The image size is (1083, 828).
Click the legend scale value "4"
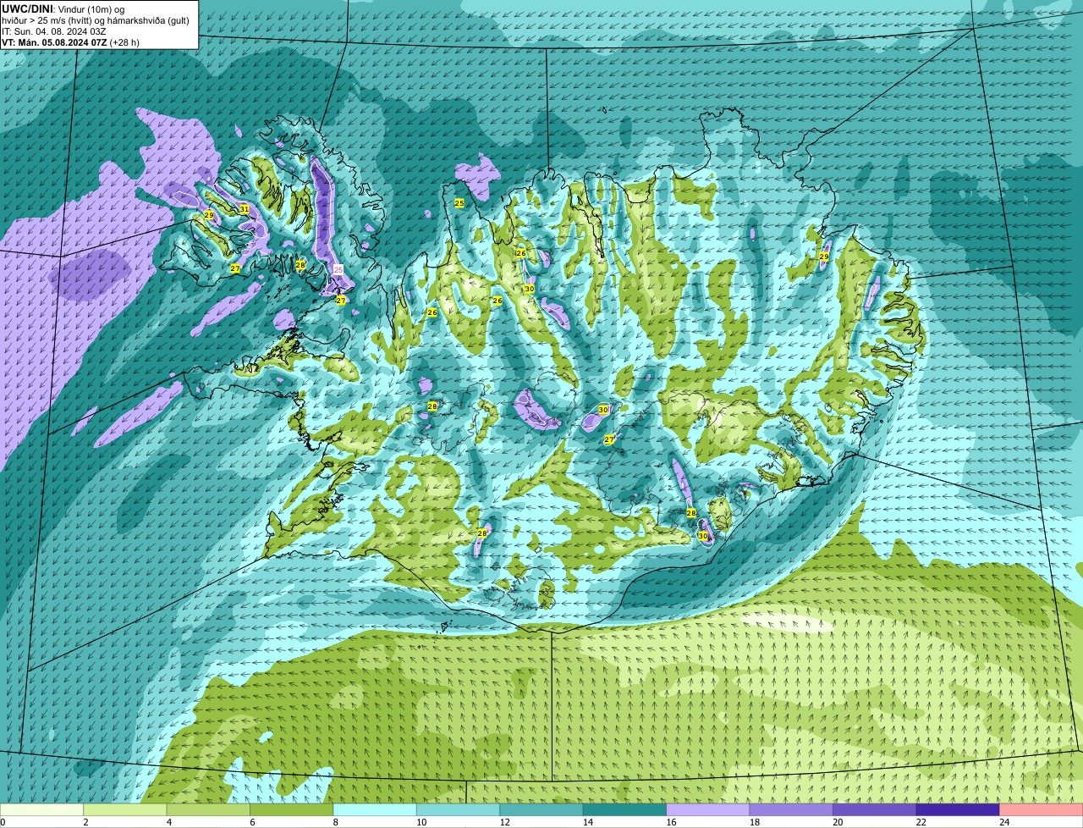[x=168, y=822]
